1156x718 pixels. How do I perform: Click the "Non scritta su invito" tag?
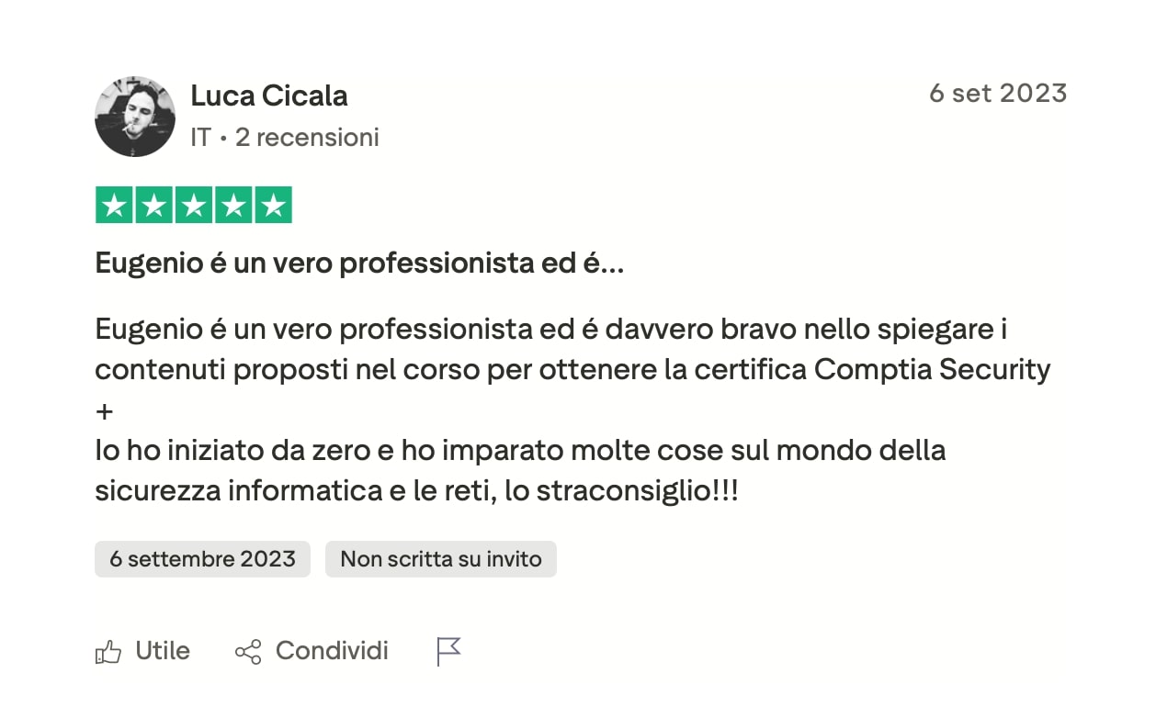point(441,559)
